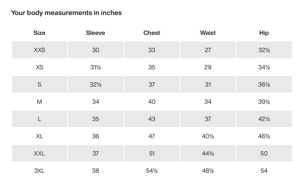Click the 54½ chest value for 3XL

click(x=152, y=171)
